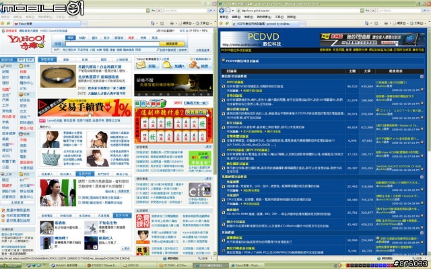Open the 工具 menu in PCDVD menu bar
Screen dimensions: 431x269
(x=279, y=17)
